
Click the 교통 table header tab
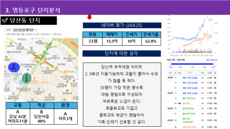[18, 105]
